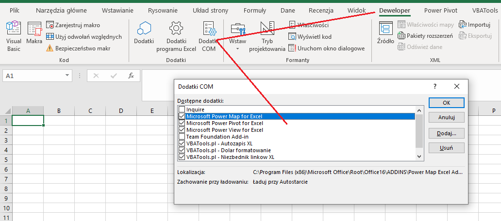The width and height of the screenshot is (501, 221).
Task: Click Uruchom okno dialogowe
Action: (x=327, y=48)
